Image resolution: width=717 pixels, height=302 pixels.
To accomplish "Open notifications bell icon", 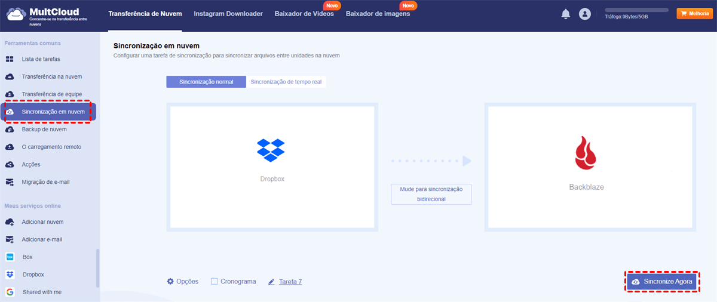I will click(x=566, y=14).
